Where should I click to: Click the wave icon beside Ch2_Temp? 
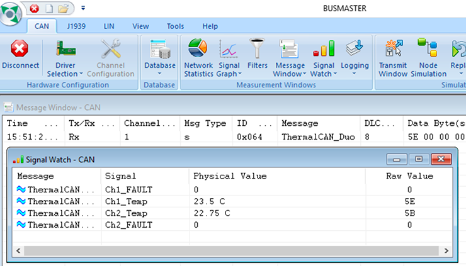pyautogui.click(x=21, y=213)
